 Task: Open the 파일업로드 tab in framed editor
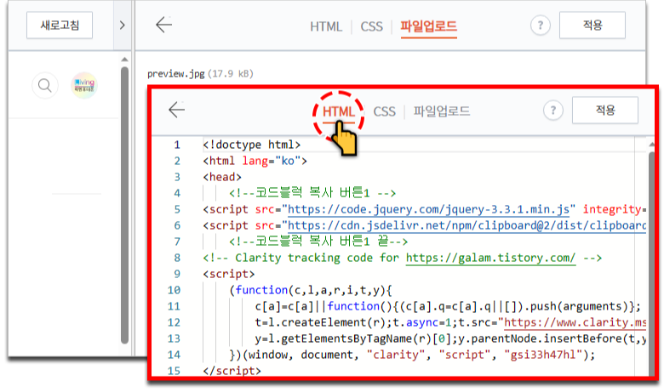coord(442,111)
